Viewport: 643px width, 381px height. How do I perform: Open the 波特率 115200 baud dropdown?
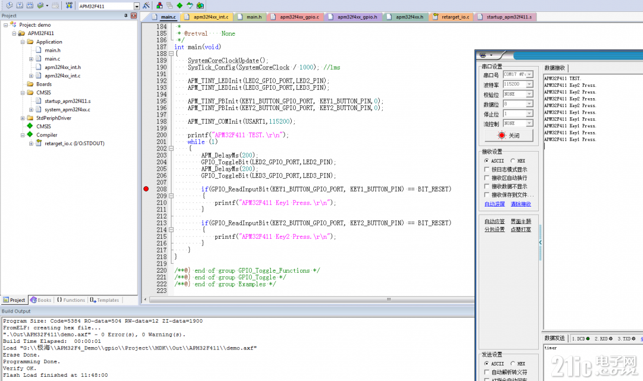click(x=529, y=84)
